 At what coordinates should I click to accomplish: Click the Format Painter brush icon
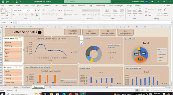click(7, 15)
